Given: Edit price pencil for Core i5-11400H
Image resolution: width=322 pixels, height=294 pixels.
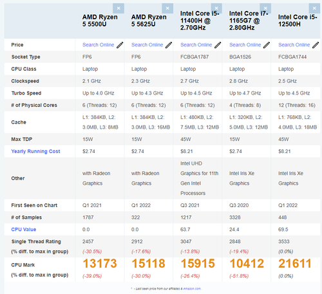Looking at the screenshot, I should click(x=218, y=45).
